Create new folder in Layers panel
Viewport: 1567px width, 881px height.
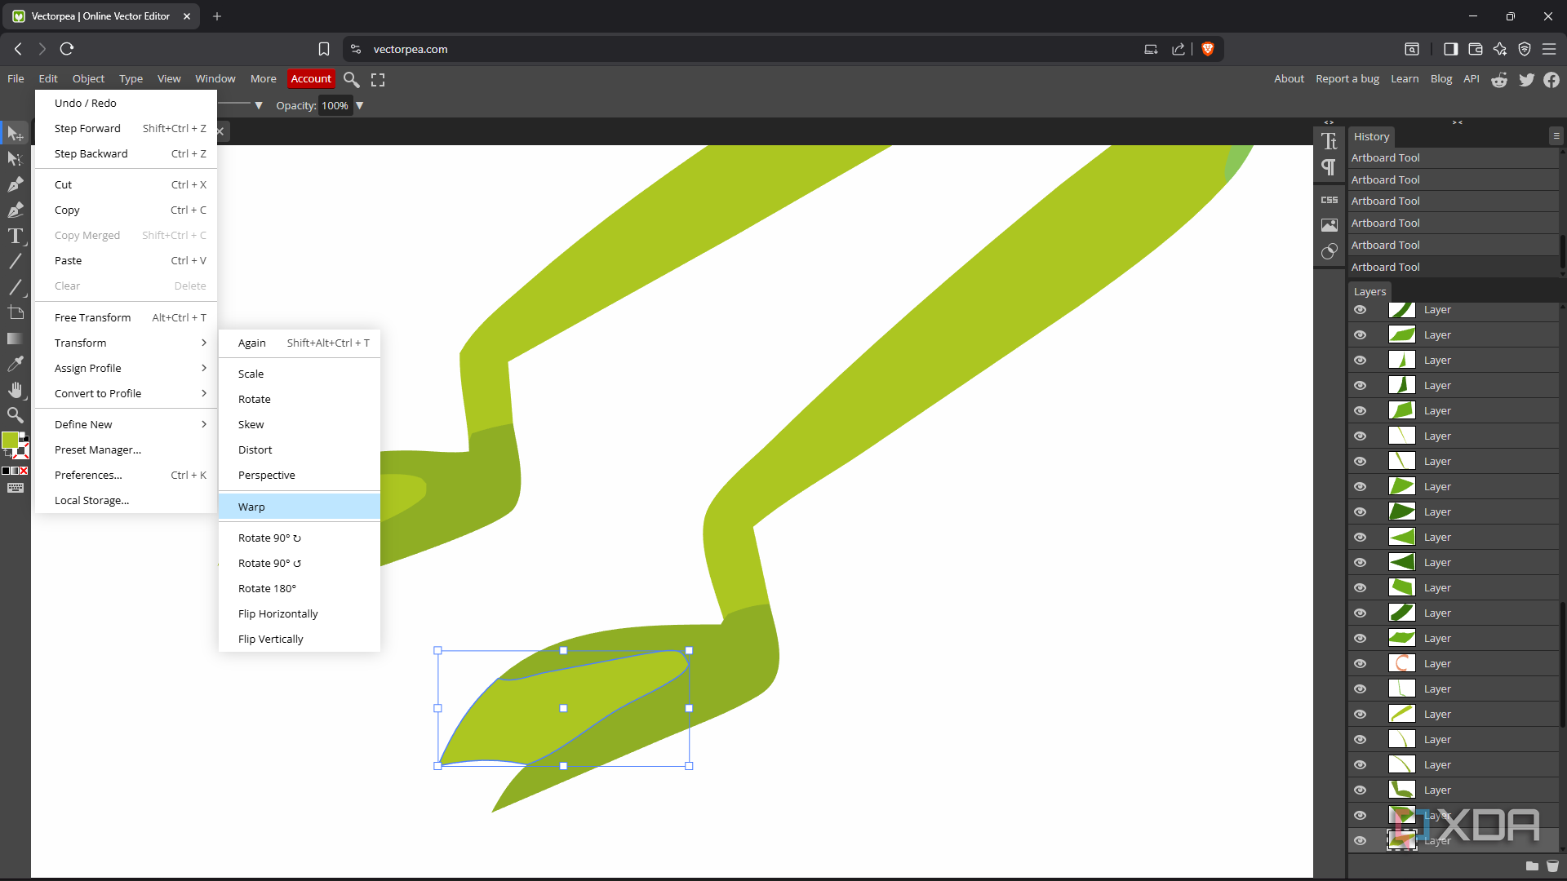click(1532, 866)
